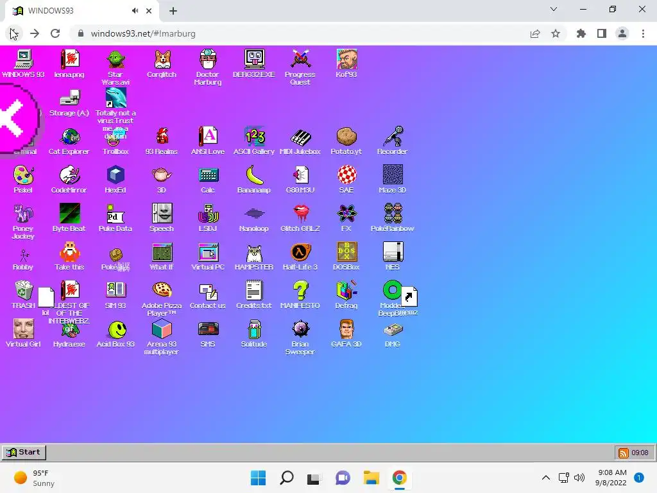The height and width of the screenshot is (493, 657).
Task: Launch Doctor Marburg icon
Action: (x=208, y=60)
